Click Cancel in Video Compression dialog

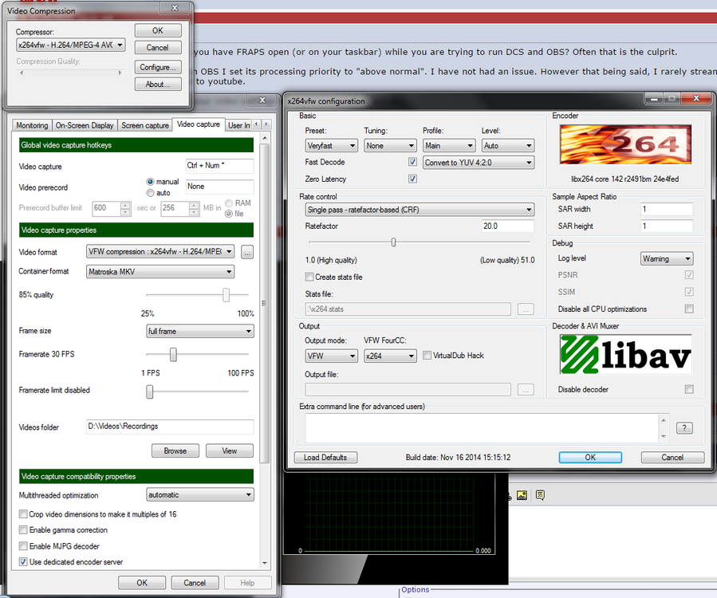click(158, 48)
